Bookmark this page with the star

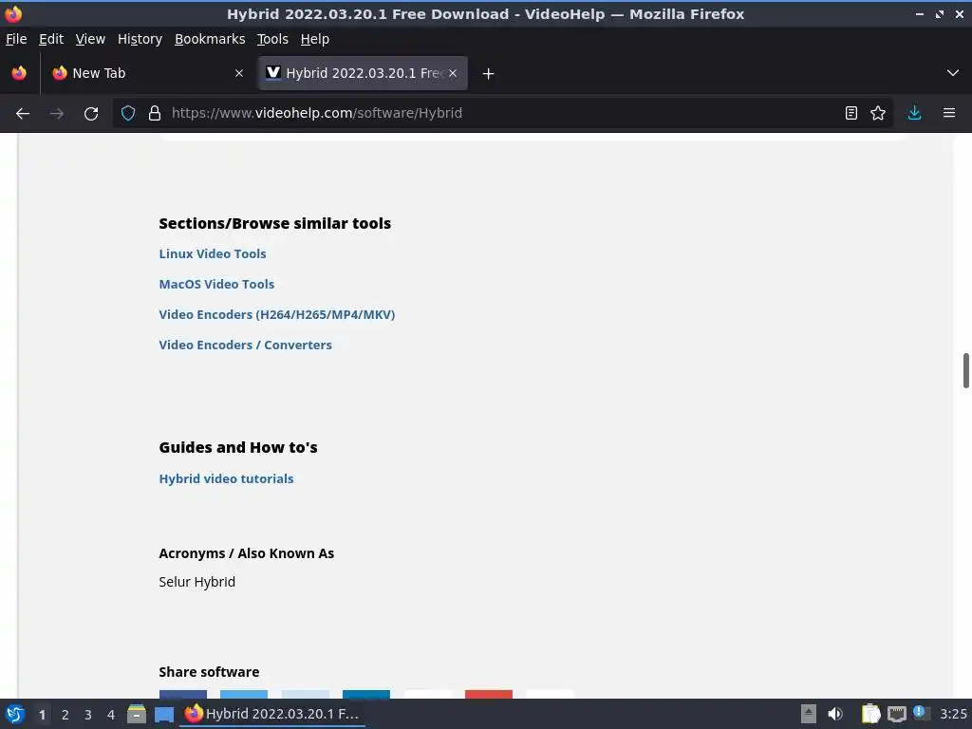[x=878, y=113]
